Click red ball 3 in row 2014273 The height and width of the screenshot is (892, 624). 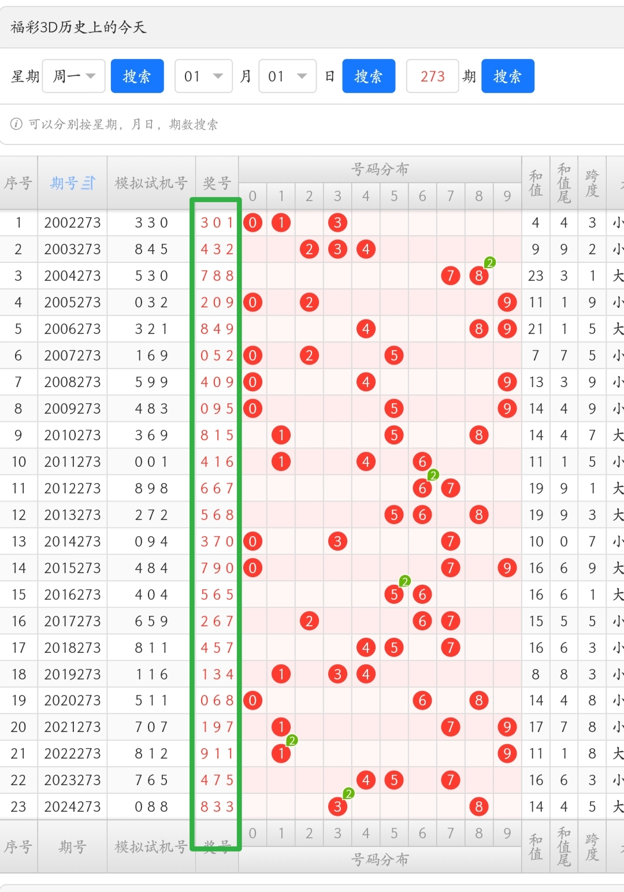click(x=337, y=541)
